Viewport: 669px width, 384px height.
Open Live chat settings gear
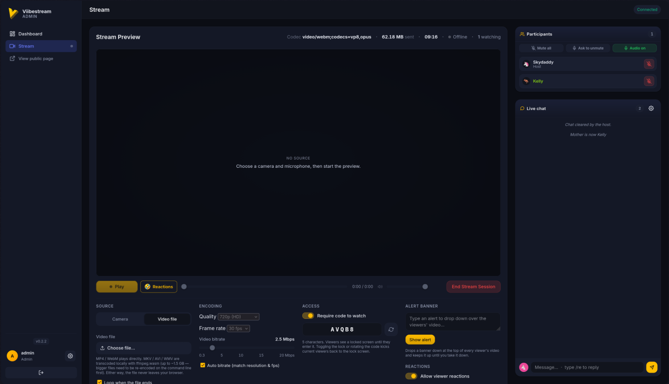click(x=651, y=109)
